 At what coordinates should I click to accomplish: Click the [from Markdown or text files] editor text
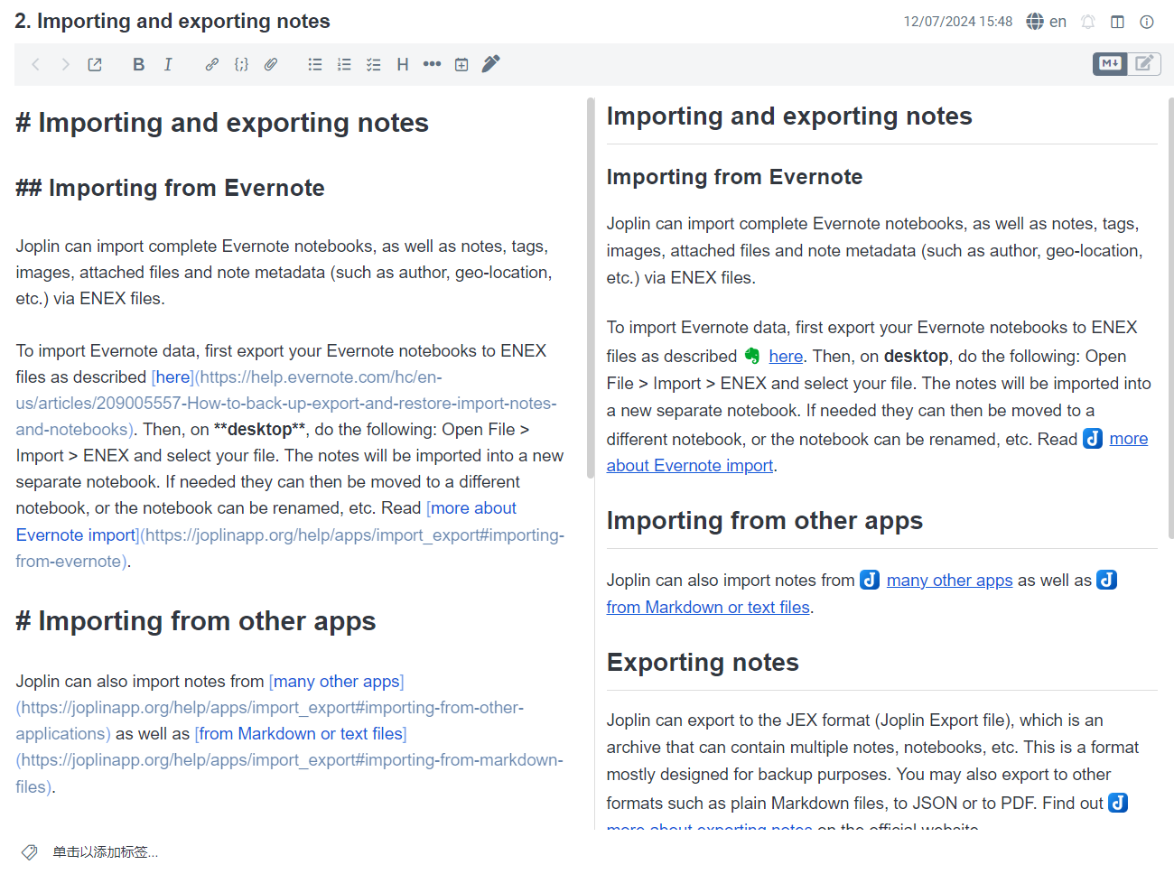point(301,733)
